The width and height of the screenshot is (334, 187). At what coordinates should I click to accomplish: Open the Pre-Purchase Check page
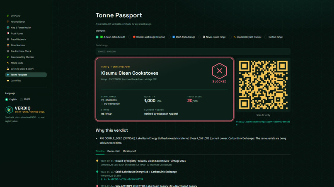[26, 51]
